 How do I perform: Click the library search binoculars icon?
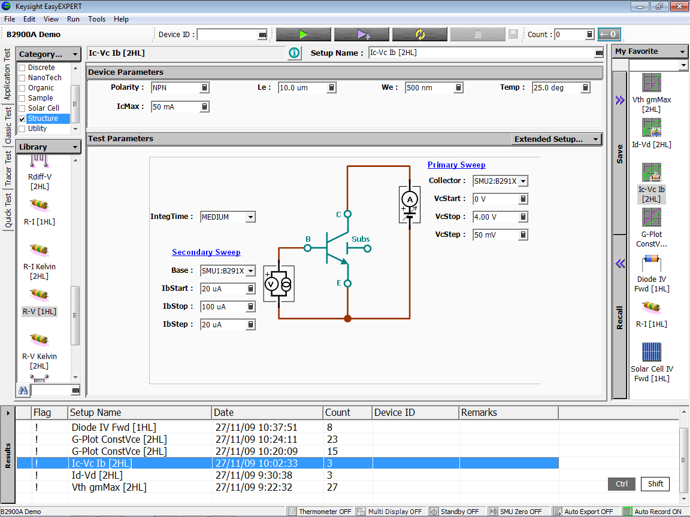pos(23,390)
